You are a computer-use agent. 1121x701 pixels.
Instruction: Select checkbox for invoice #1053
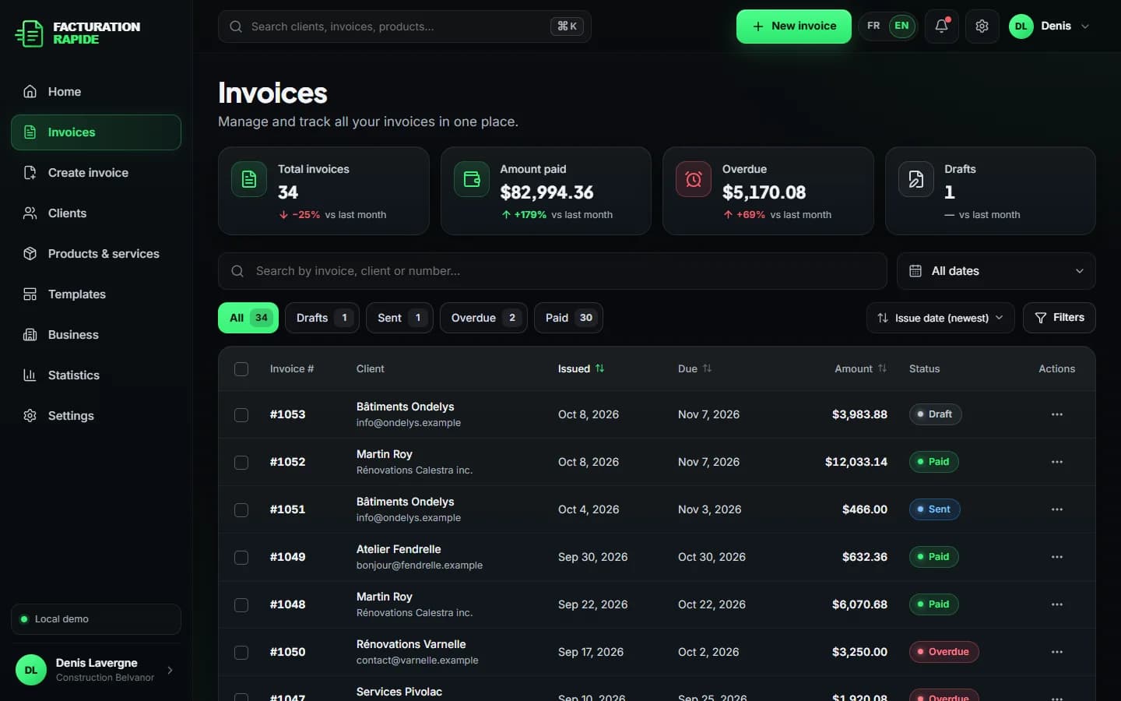tap(241, 415)
